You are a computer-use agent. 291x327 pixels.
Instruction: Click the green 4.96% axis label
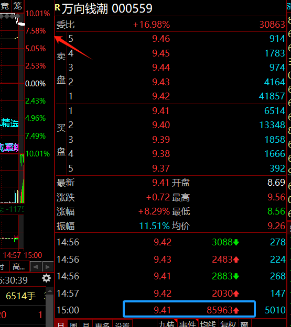35,118
